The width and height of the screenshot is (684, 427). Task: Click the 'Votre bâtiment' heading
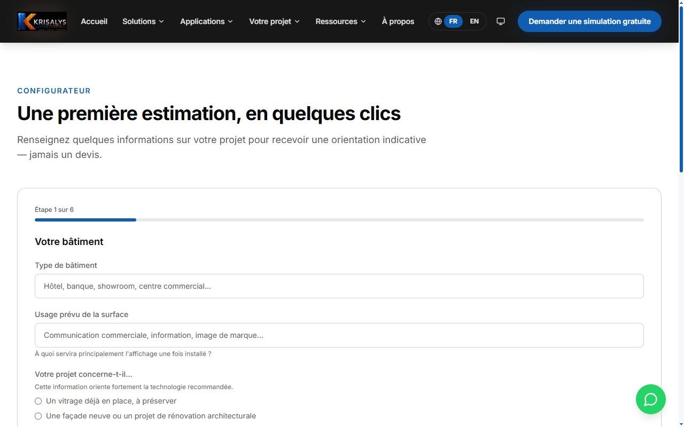(x=69, y=242)
